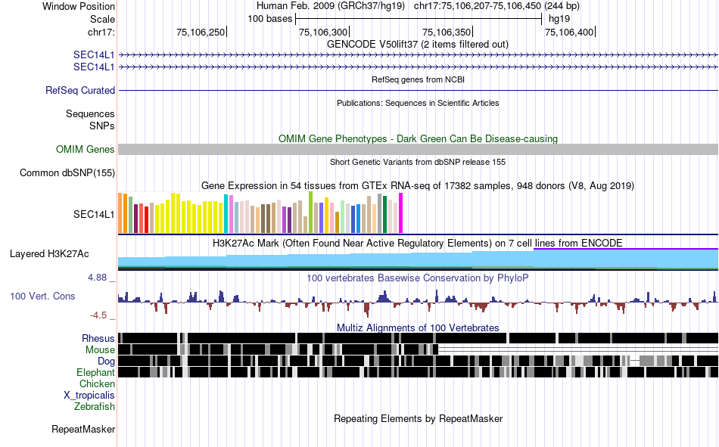
Task: Click the OMIM Gene Phenotypes track title
Action: [418, 139]
